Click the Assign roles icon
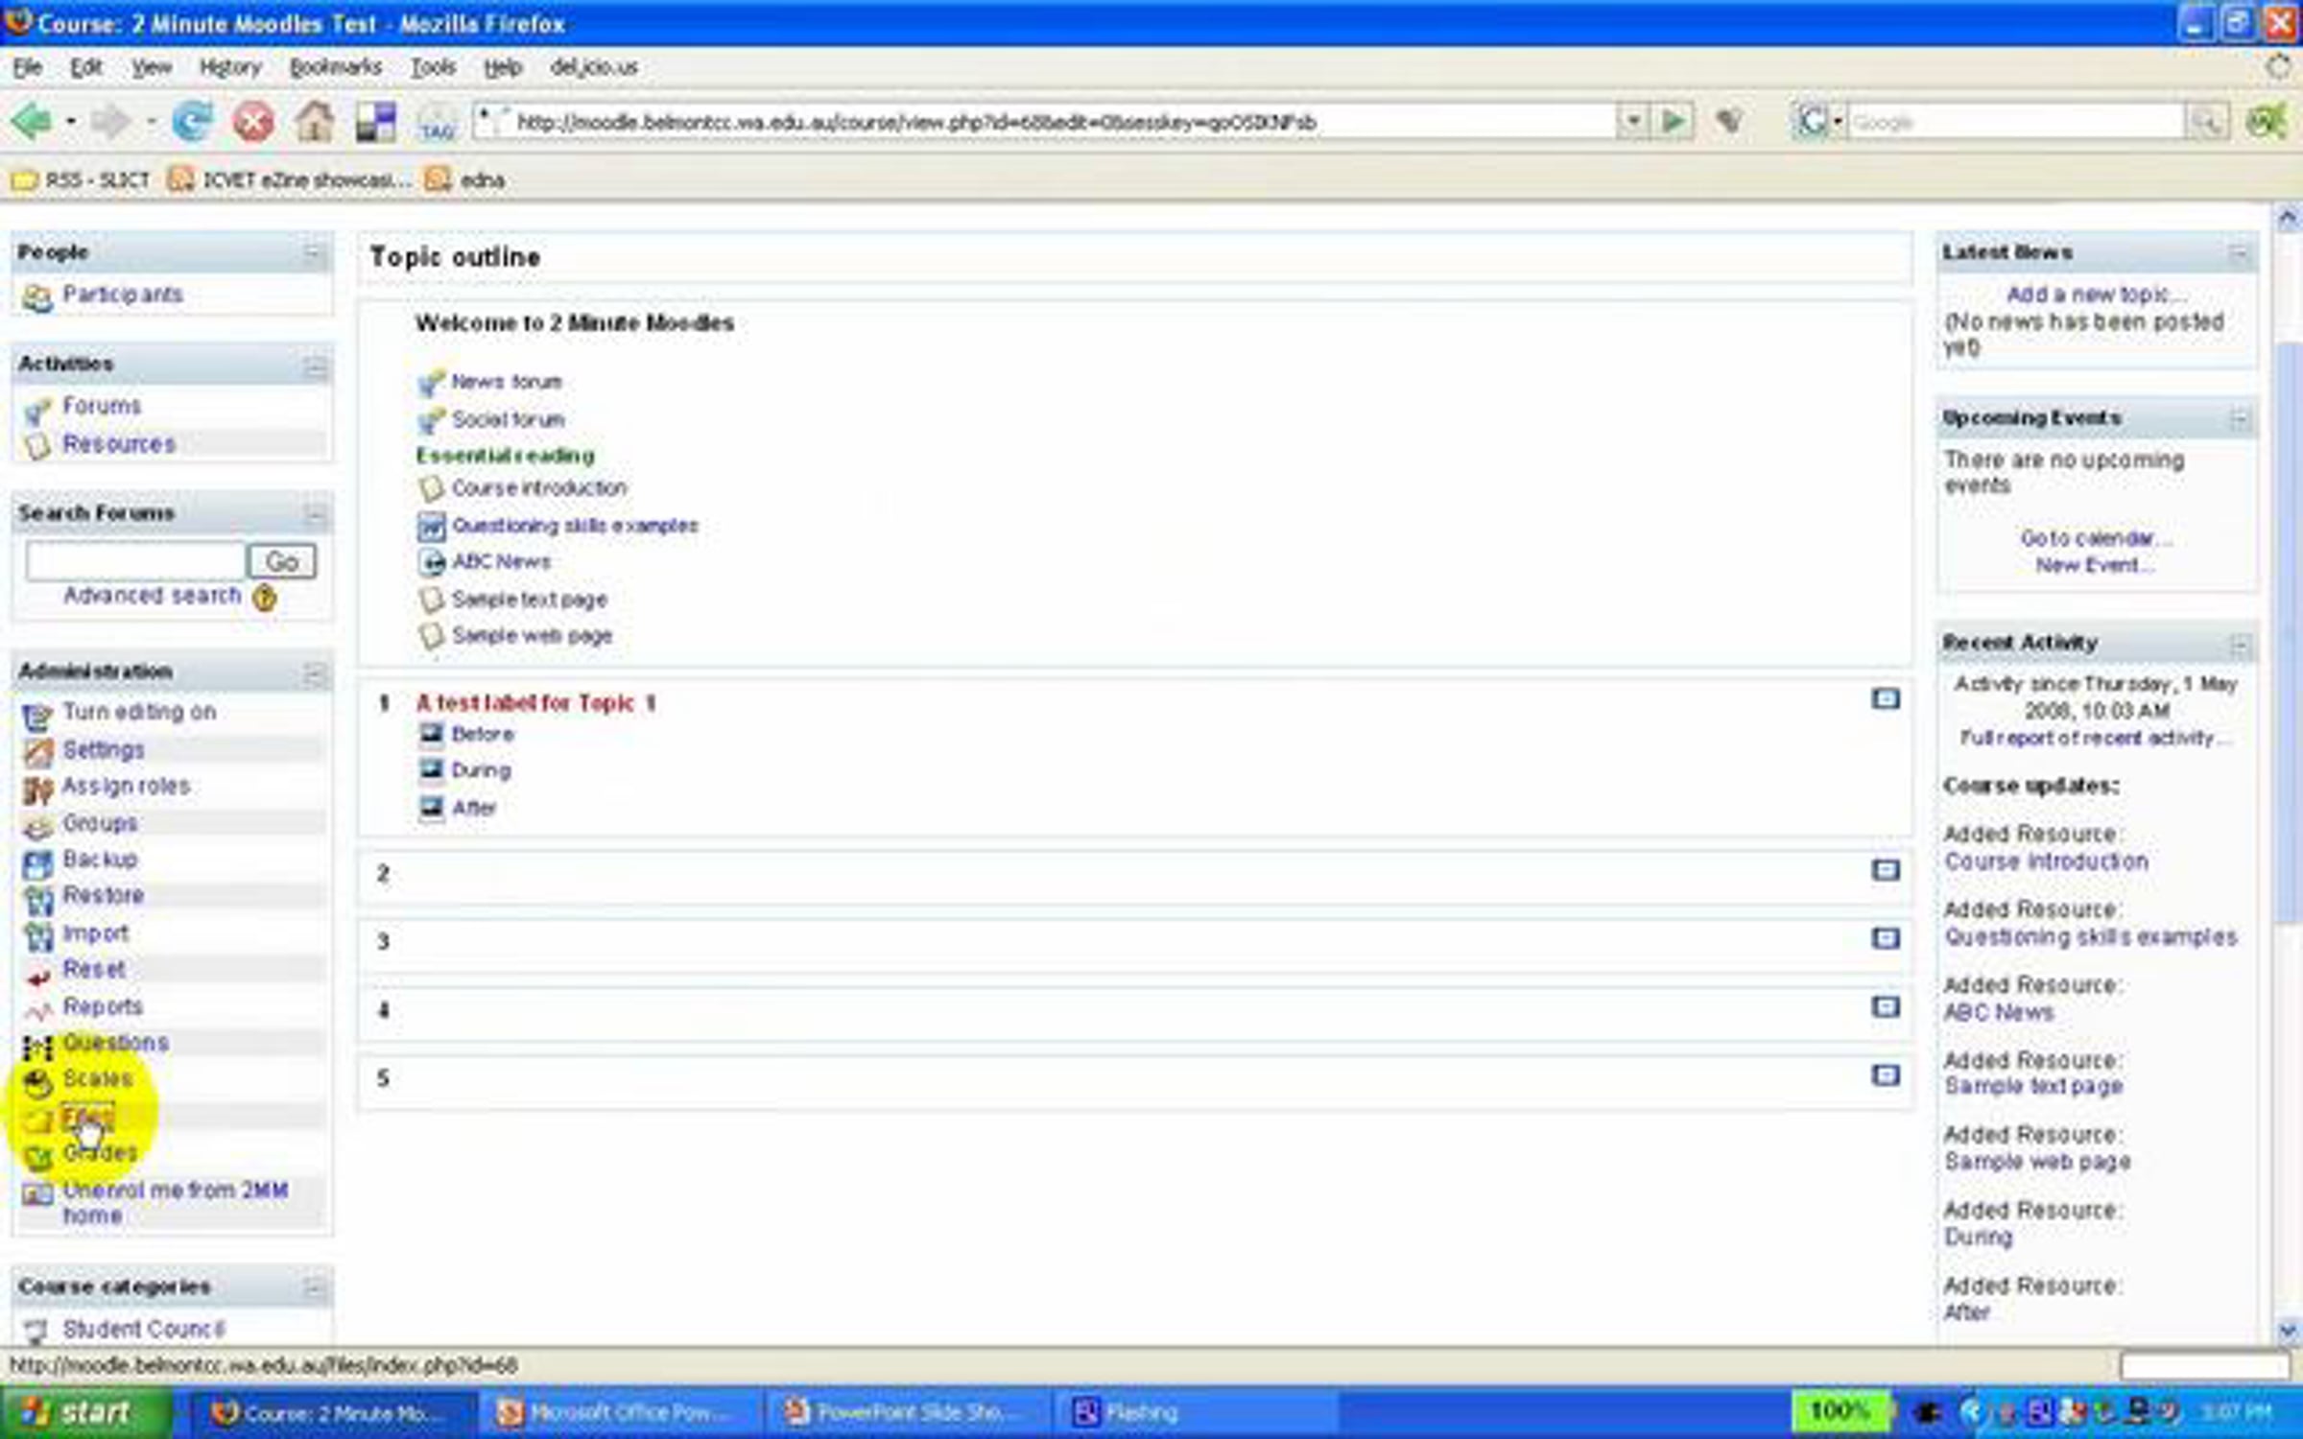The image size is (2303, 1439). click(37, 790)
